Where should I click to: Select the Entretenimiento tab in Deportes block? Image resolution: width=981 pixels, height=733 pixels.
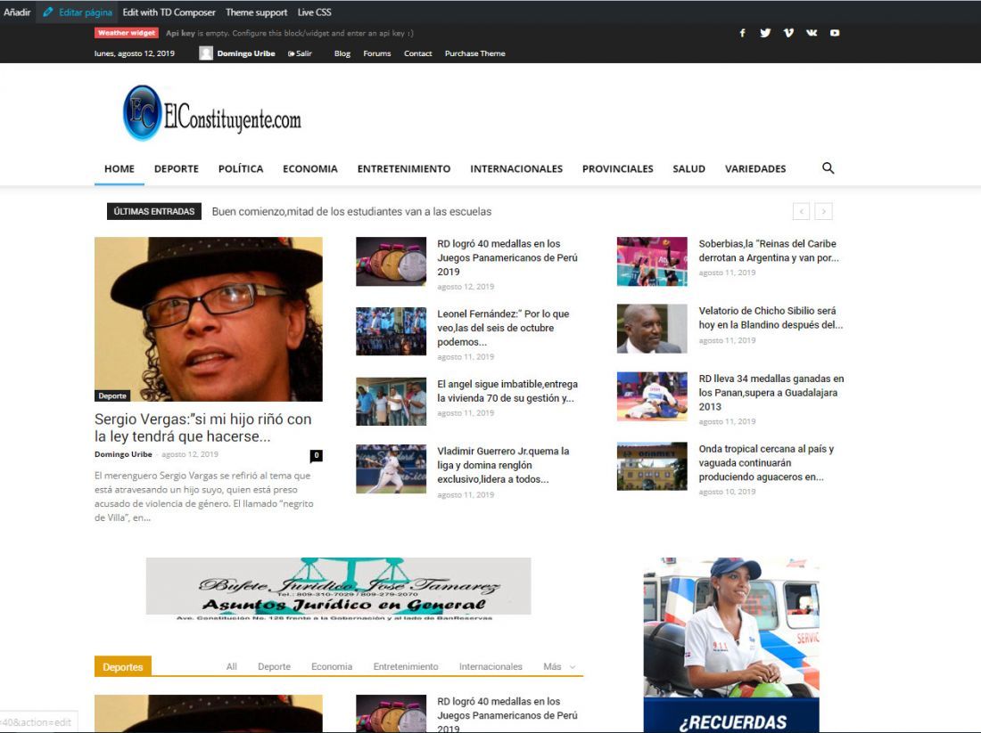(406, 667)
